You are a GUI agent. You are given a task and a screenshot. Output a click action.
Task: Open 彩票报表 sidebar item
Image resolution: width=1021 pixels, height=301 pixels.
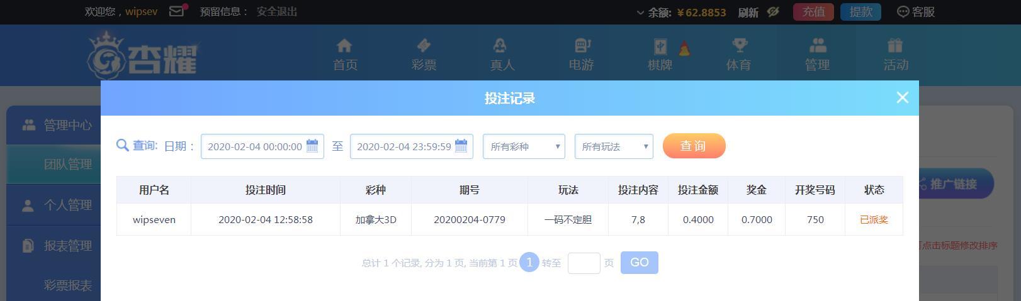[x=54, y=285]
